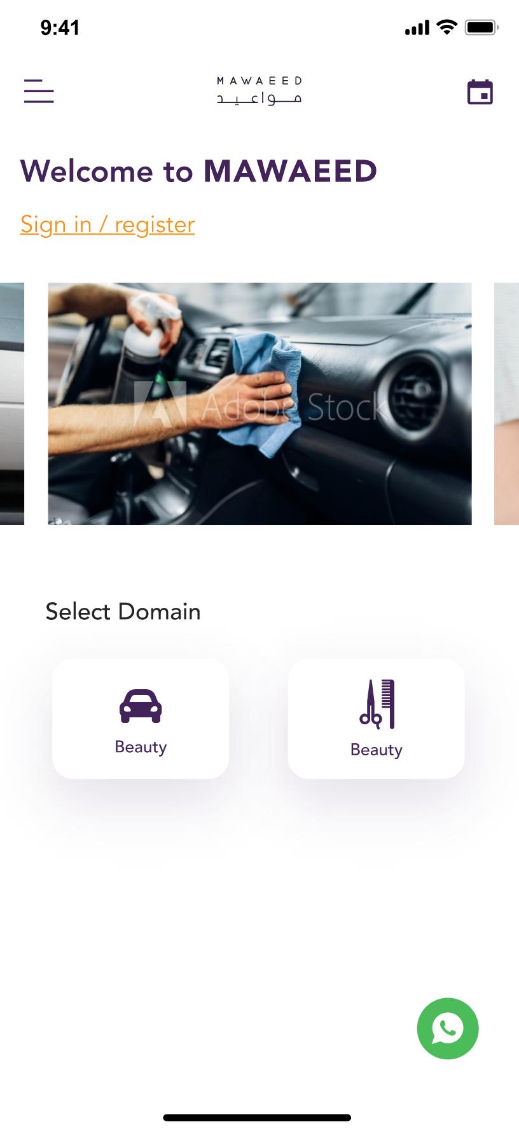Select the scissors and comb icon
The width and height of the screenshot is (519, 1133).
pos(377,704)
